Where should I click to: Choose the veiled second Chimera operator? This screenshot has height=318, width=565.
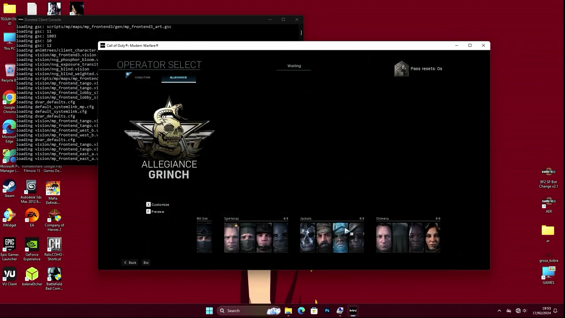click(x=400, y=238)
